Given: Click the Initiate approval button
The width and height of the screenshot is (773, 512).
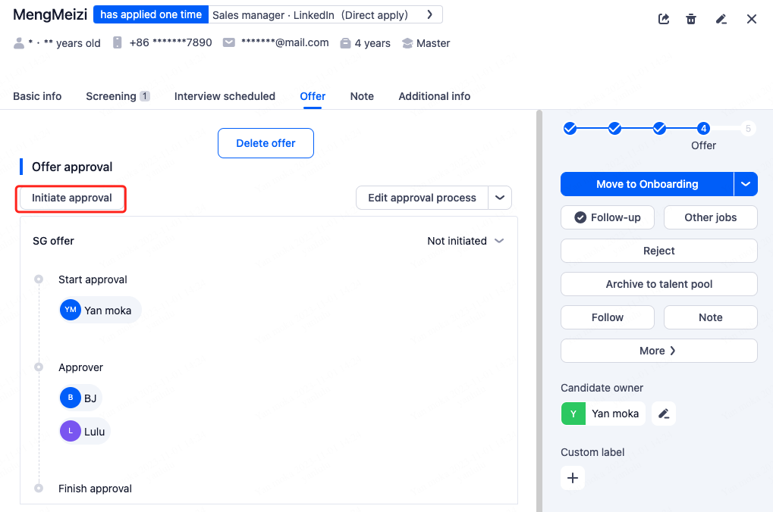Looking at the screenshot, I should [72, 198].
